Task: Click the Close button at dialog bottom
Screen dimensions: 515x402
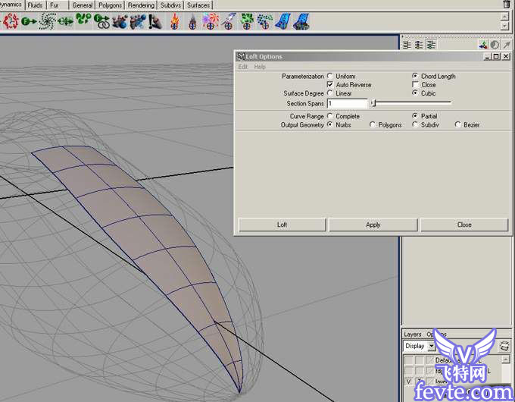Action: tap(464, 225)
